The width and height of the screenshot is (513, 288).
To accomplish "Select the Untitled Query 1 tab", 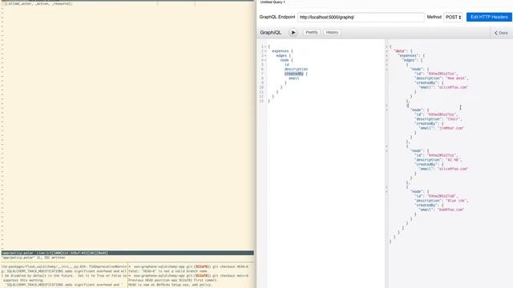I will coord(273,2).
